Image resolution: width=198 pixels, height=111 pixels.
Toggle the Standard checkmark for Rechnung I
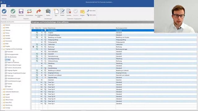pos(33,47)
